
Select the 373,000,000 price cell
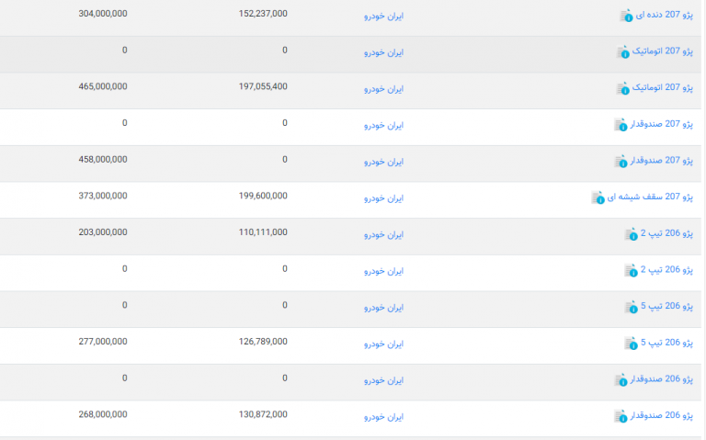click(x=103, y=197)
